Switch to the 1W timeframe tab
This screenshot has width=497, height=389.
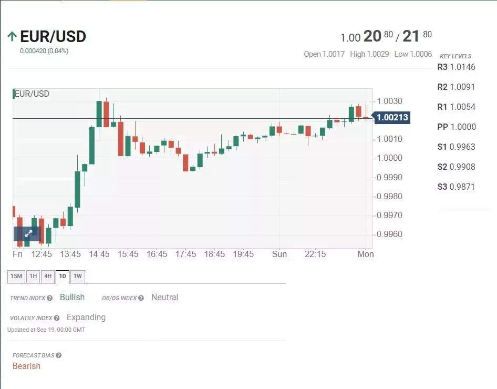point(78,276)
